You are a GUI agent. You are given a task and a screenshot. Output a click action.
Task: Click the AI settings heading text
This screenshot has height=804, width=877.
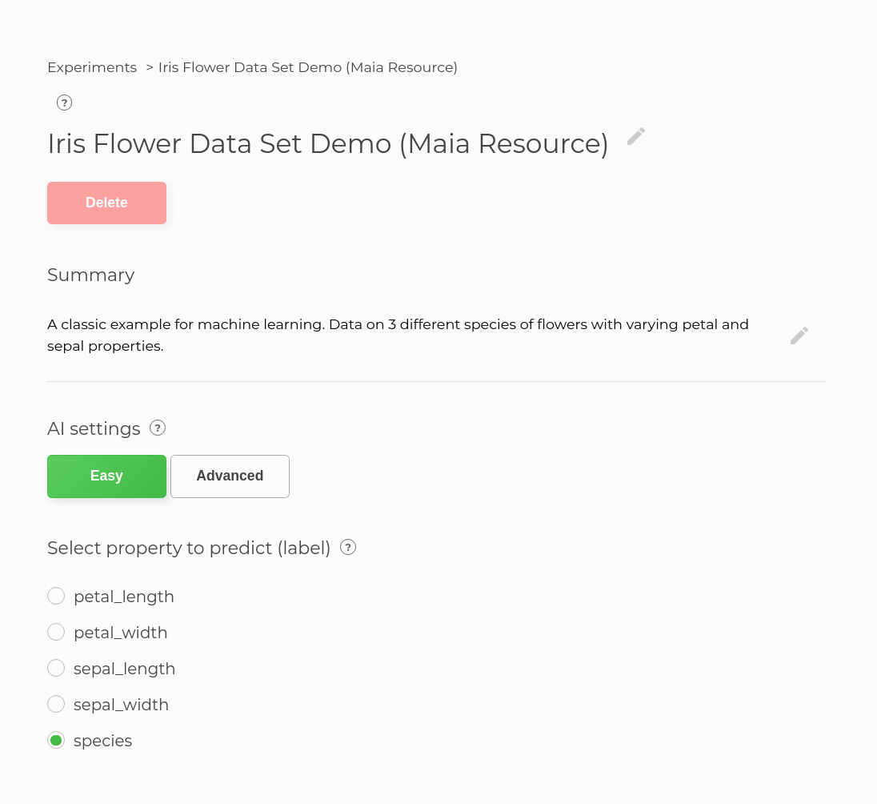pyautogui.click(x=94, y=428)
